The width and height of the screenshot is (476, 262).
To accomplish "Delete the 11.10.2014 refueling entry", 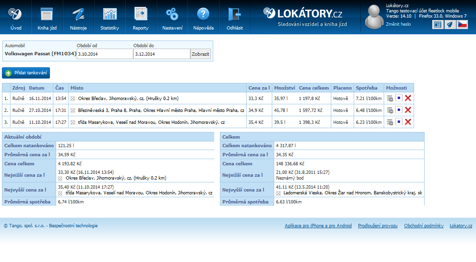I will (408, 122).
